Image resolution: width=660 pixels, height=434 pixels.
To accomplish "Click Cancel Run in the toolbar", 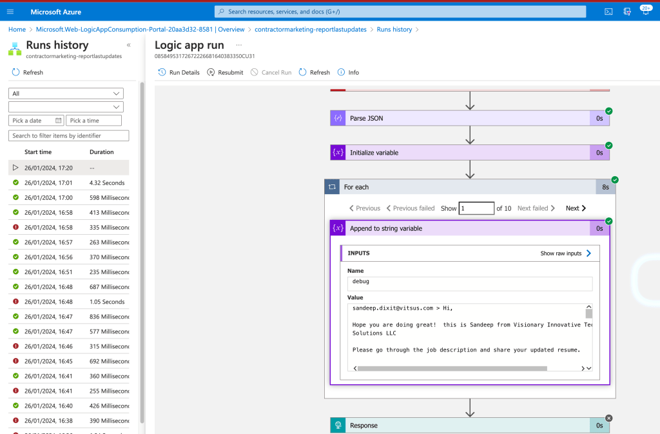I will point(271,72).
